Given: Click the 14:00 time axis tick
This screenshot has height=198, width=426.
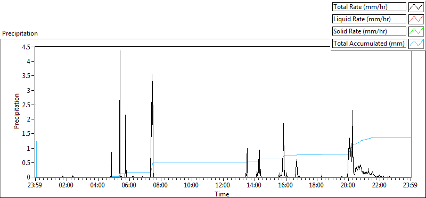Looking at the screenshot, I should pyautogui.click(x=255, y=186).
